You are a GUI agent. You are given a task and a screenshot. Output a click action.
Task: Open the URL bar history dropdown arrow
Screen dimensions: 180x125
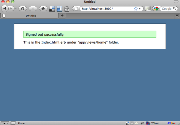tap(140, 9)
